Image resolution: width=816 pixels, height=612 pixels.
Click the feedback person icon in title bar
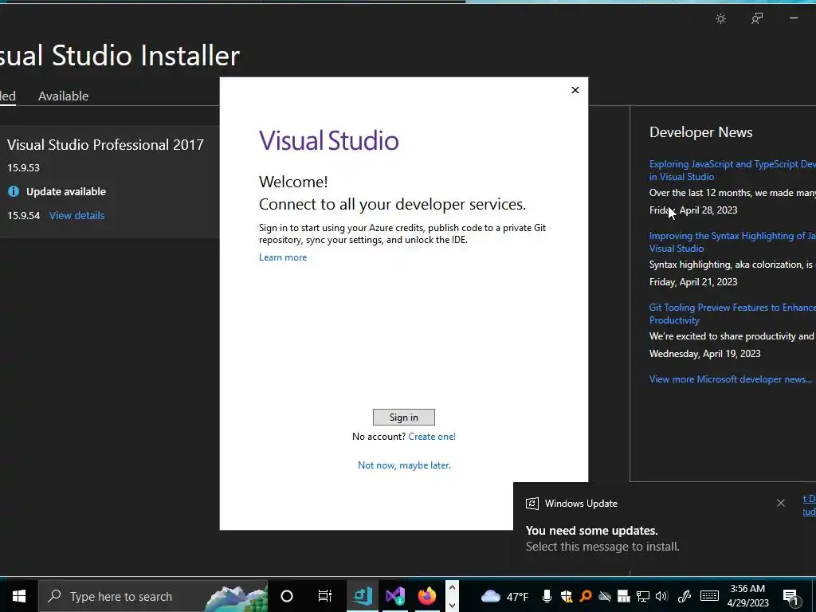point(757,19)
